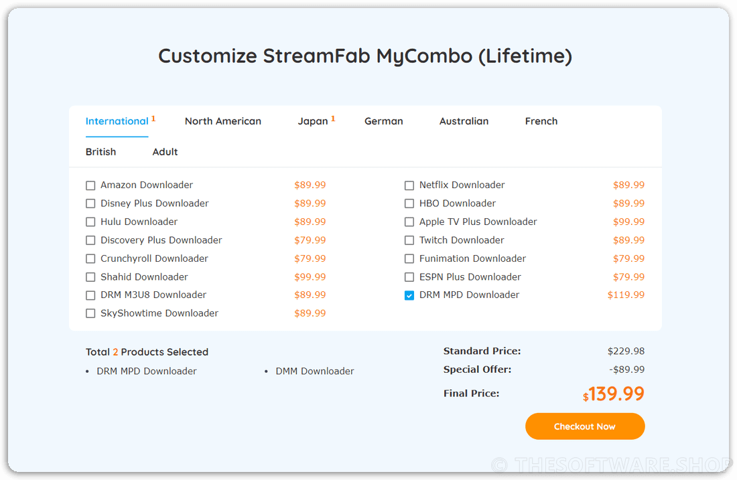The height and width of the screenshot is (480, 737).
Task: Click the Apple TV Plus Downloader label
Action: pos(478,222)
